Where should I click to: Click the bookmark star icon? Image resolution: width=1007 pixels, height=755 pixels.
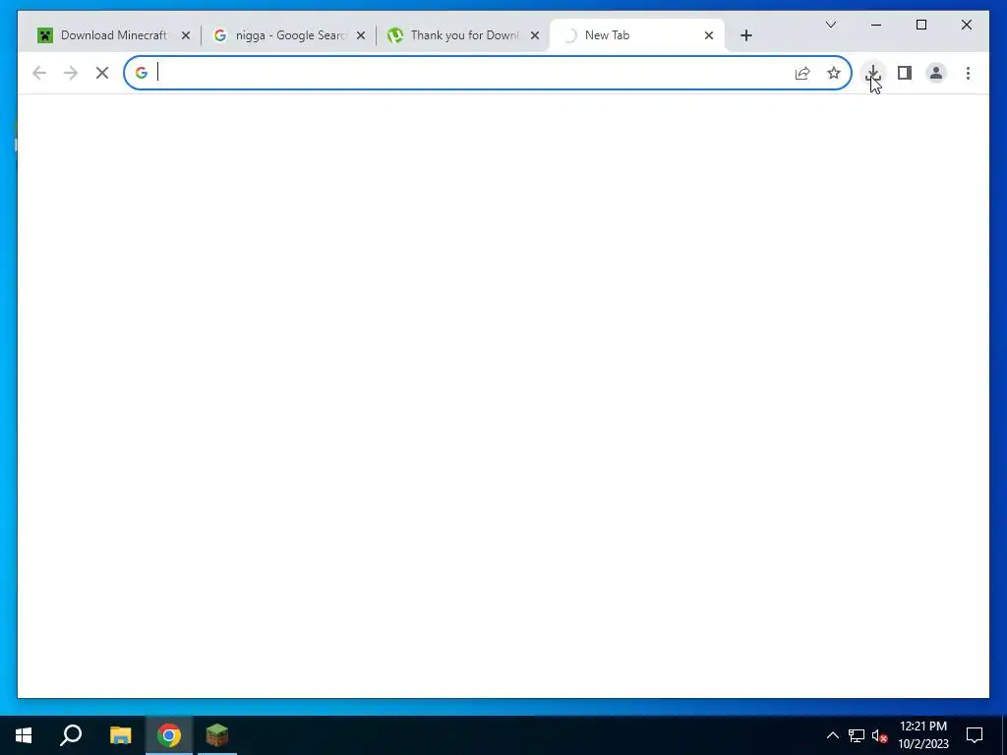point(834,73)
